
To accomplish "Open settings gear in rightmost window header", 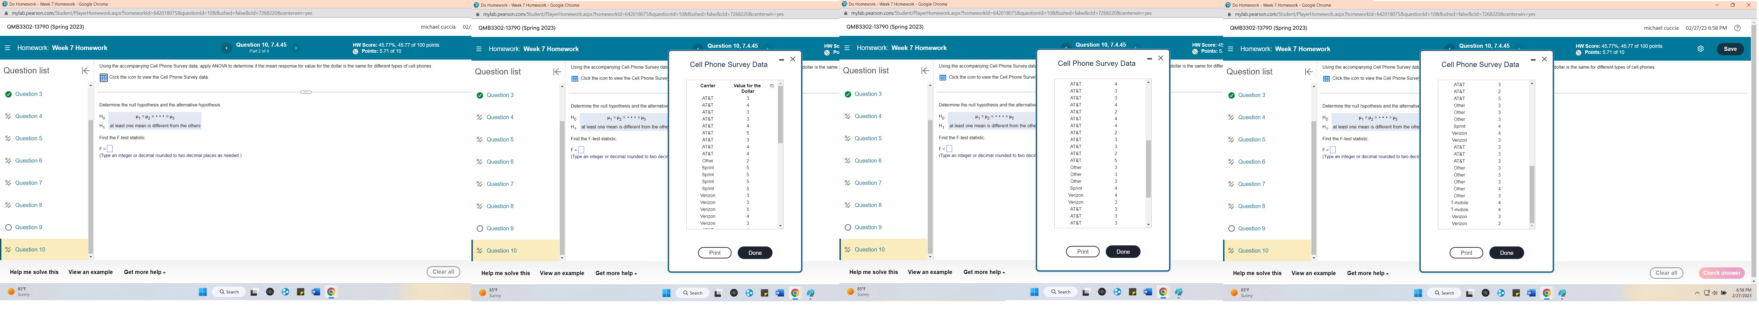I will click(x=1700, y=49).
